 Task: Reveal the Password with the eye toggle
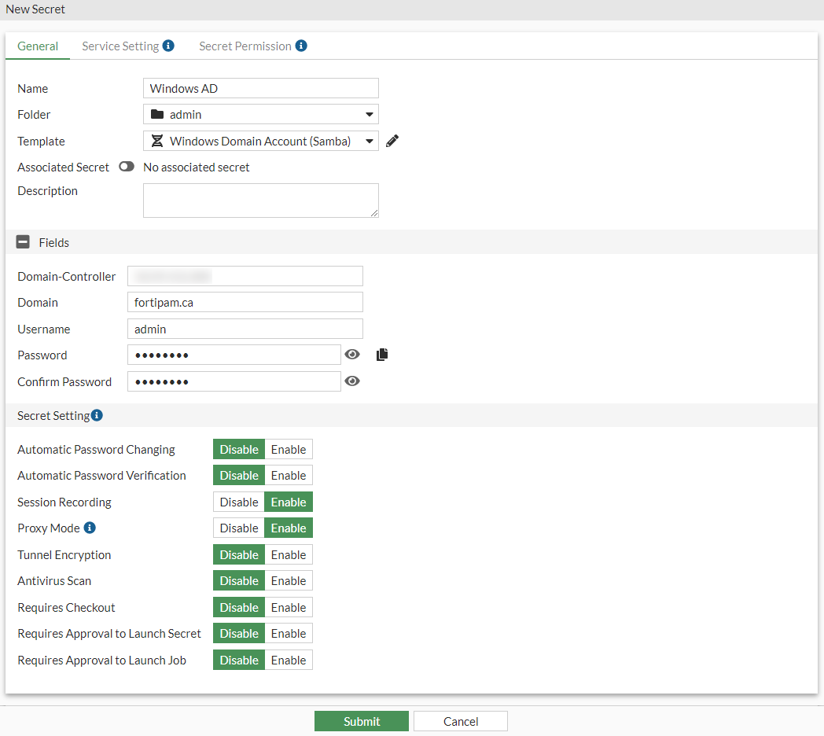click(x=351, y=354)
